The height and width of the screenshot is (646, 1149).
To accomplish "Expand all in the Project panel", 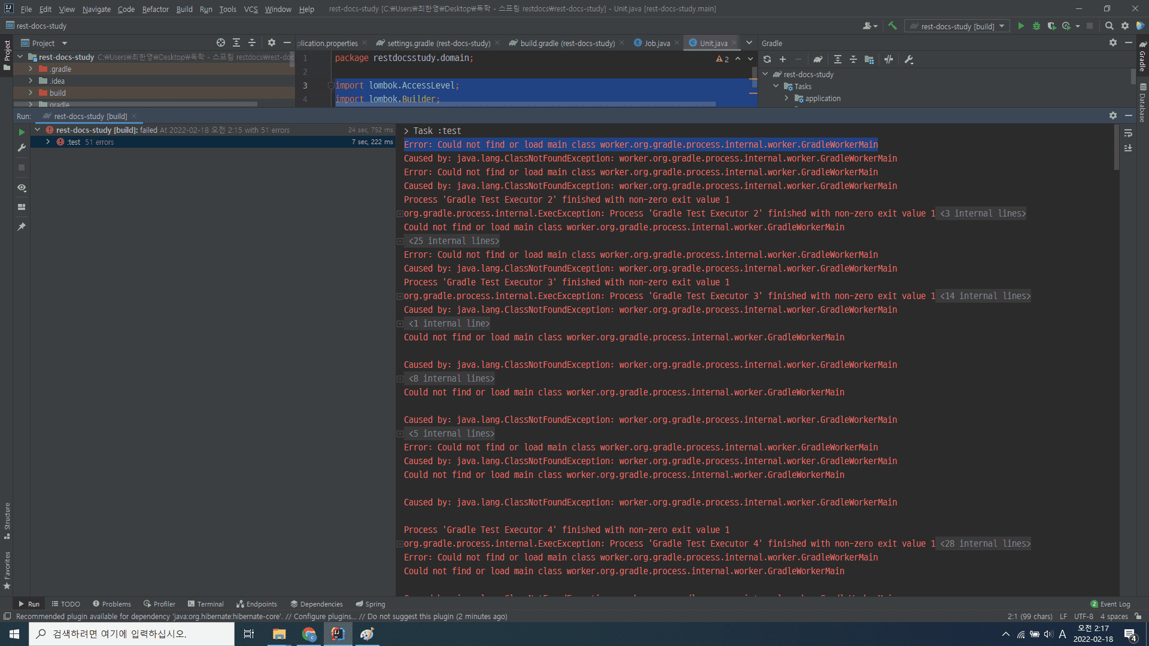I will [236, 42].
